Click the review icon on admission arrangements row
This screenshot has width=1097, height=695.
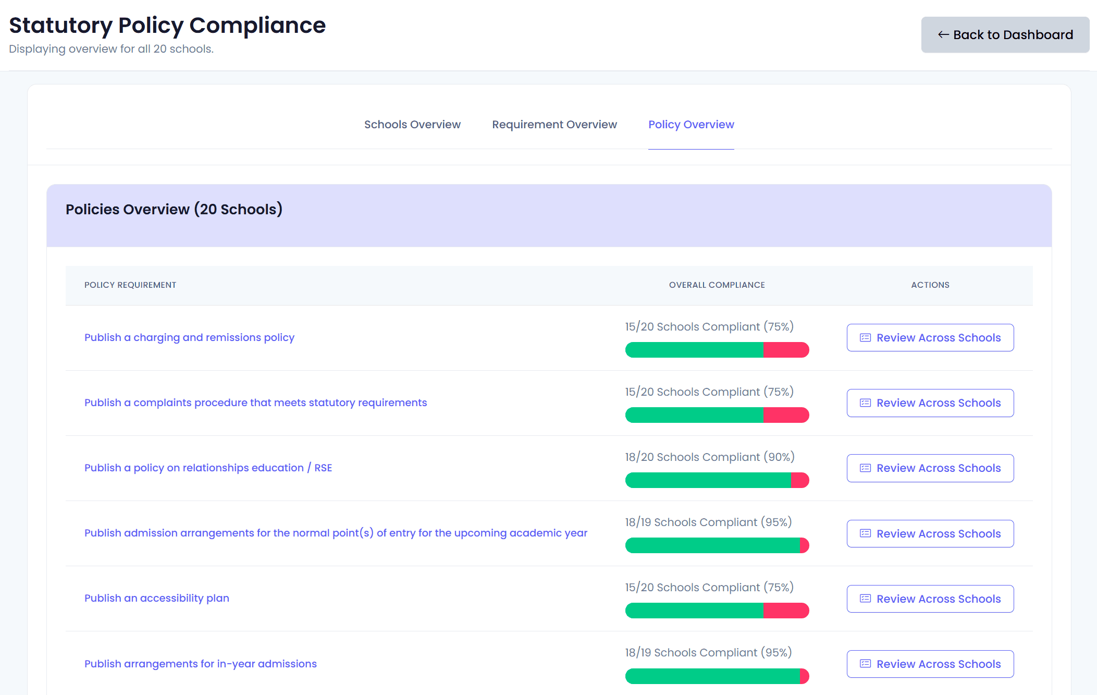click(865, 533)
